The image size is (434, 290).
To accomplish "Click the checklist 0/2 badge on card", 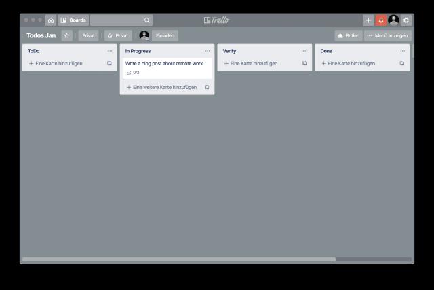I will 133,73.
